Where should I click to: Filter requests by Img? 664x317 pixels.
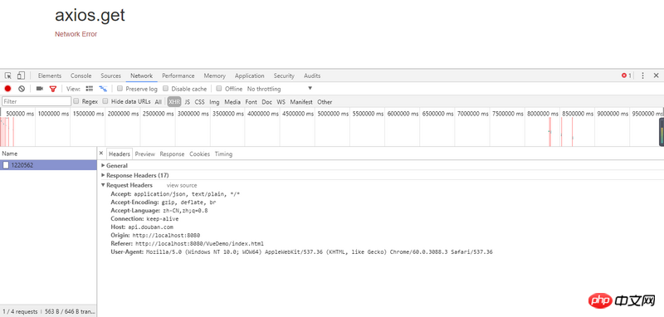pyautogui.click(x=214, y=102)
